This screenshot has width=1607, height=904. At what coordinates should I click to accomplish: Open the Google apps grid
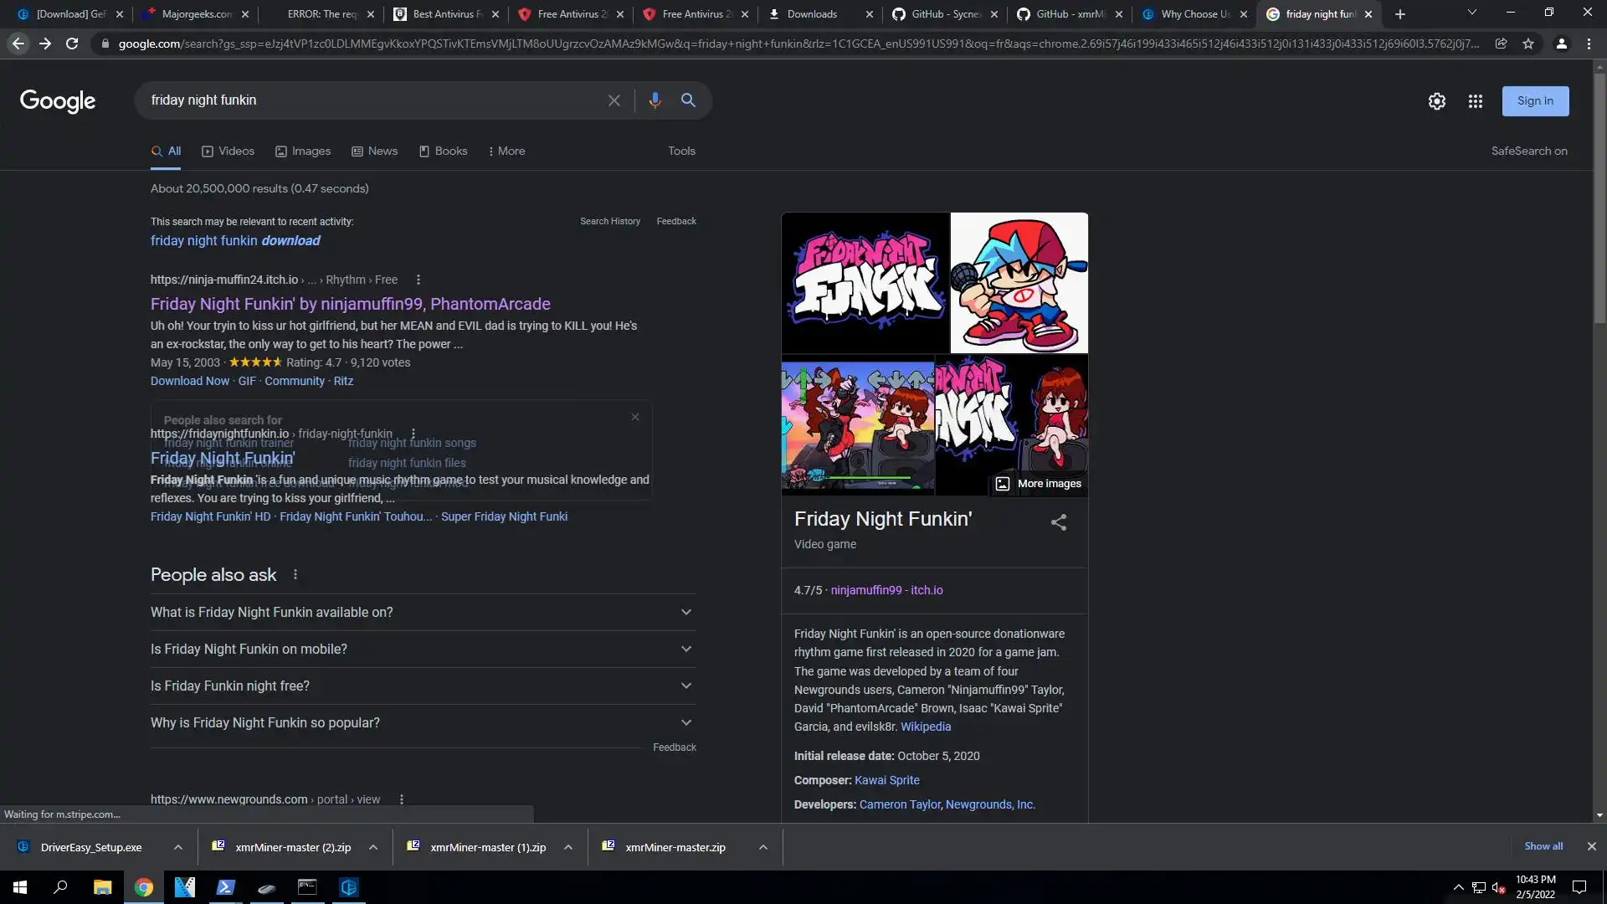(1475, 101)
